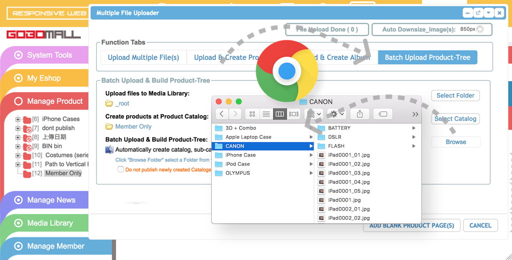
Task: Click the Finder share icon
Action: (x=360, y=114)
